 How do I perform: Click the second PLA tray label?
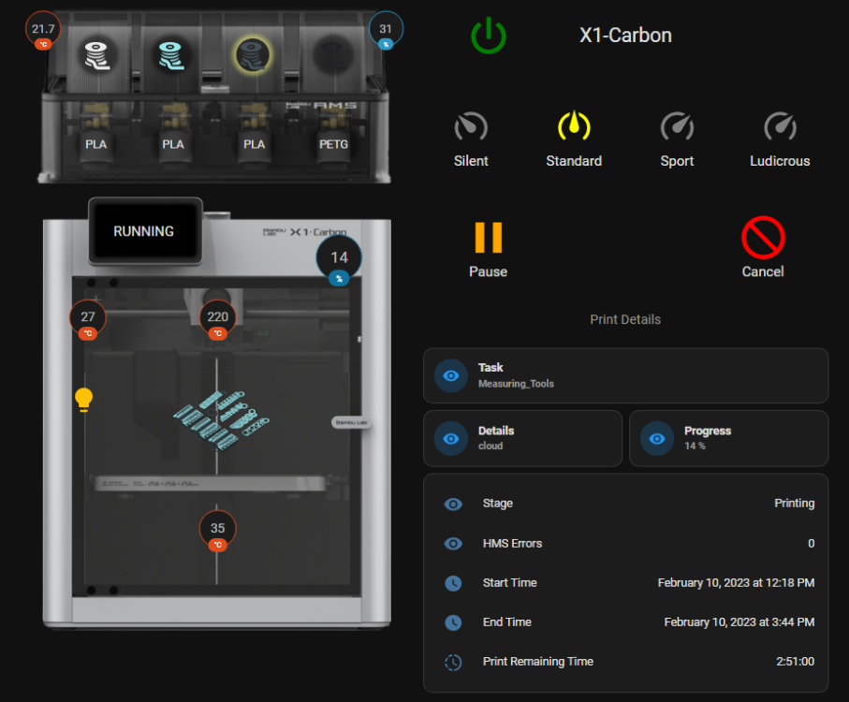[x=173, y=144]
